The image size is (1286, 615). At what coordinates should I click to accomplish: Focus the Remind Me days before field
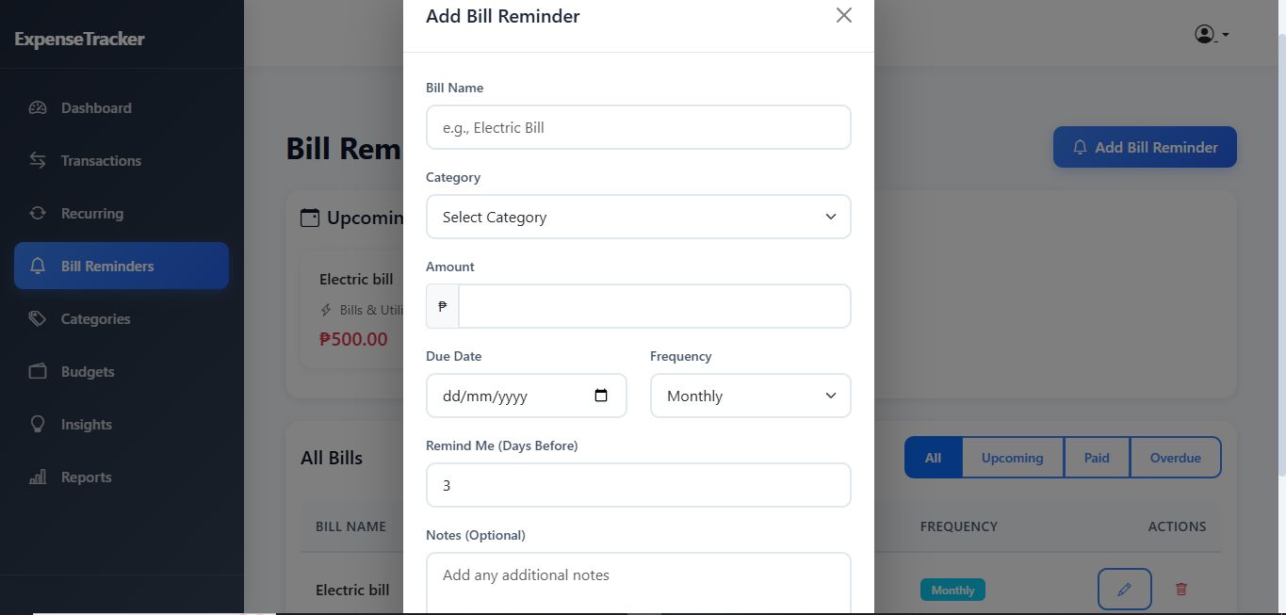[x=638, y=485]
